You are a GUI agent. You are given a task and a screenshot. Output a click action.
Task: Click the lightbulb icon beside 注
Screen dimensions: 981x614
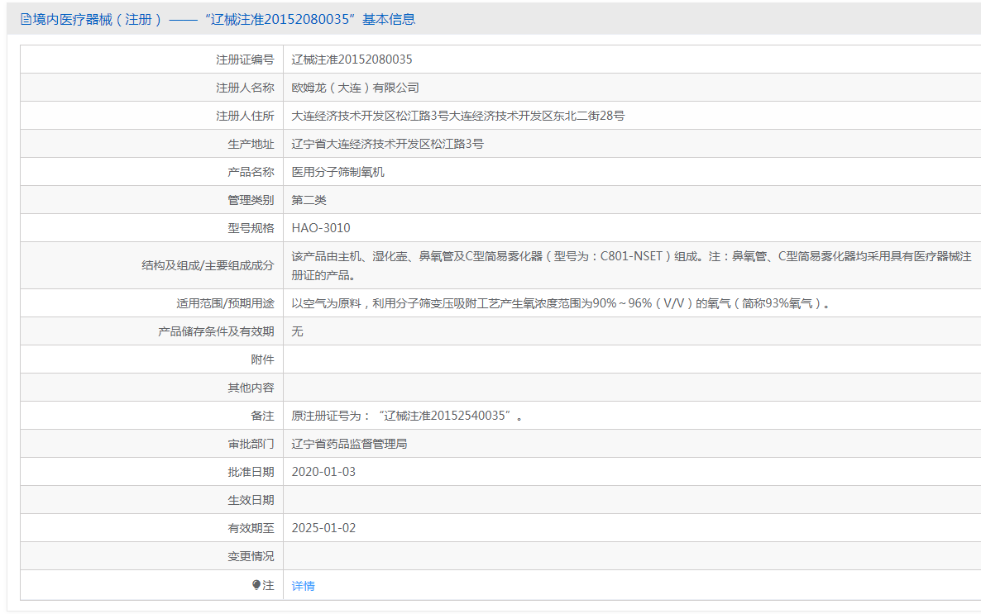256,585
